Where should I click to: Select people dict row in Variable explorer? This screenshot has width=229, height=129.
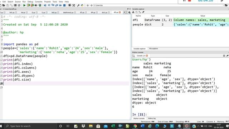tap(180, 25)
